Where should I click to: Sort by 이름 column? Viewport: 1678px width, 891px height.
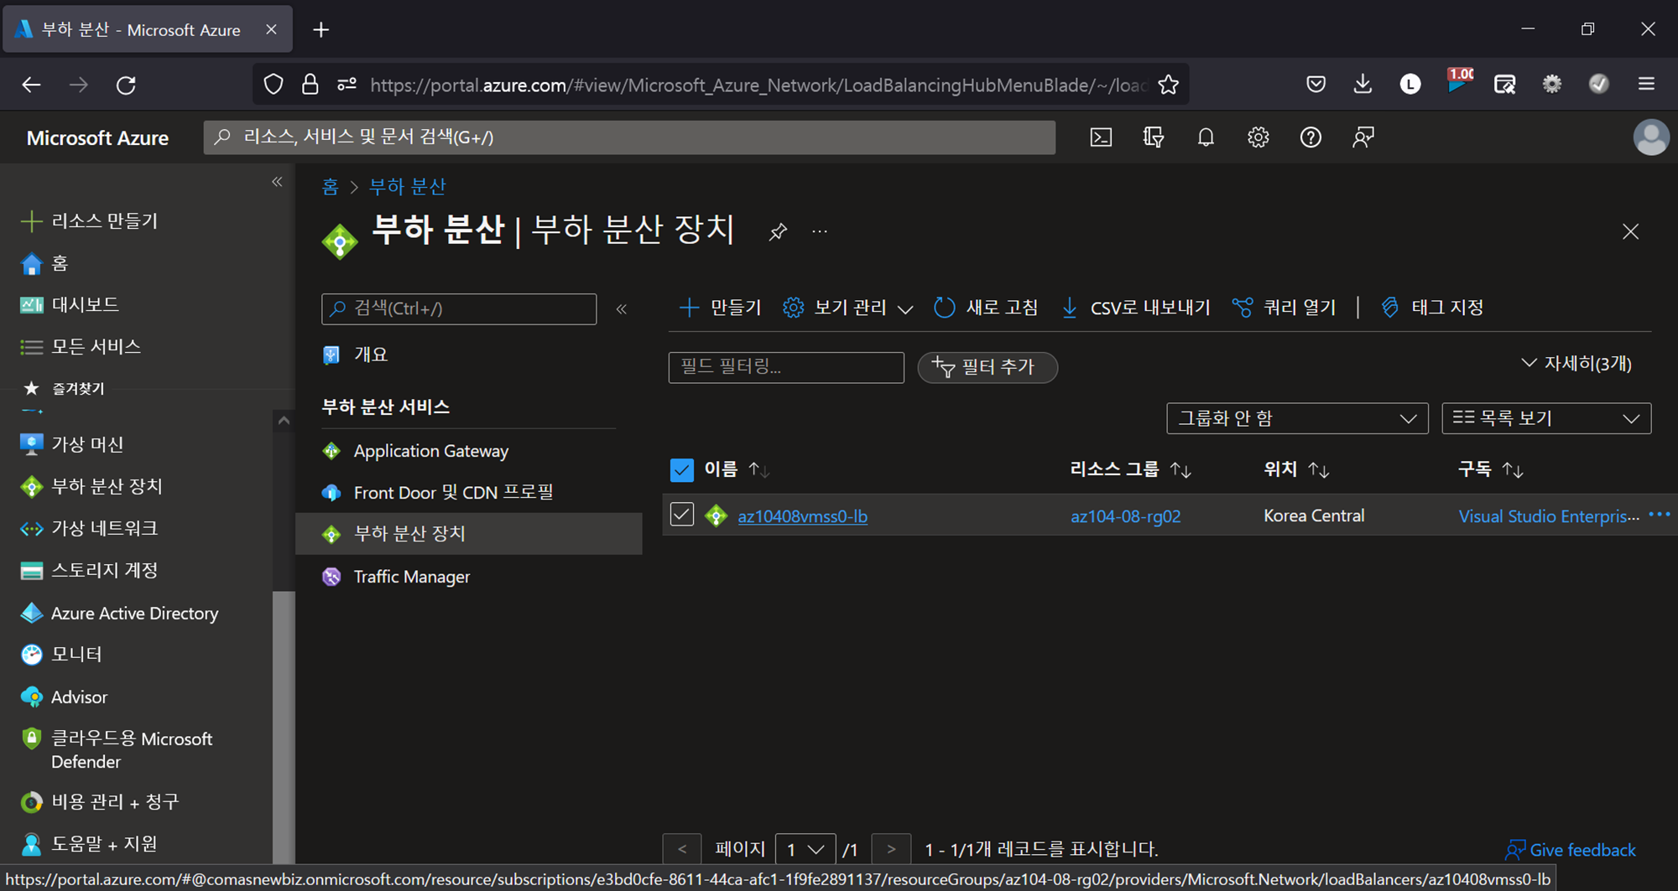pyautogui.click(x=736, y=469)
